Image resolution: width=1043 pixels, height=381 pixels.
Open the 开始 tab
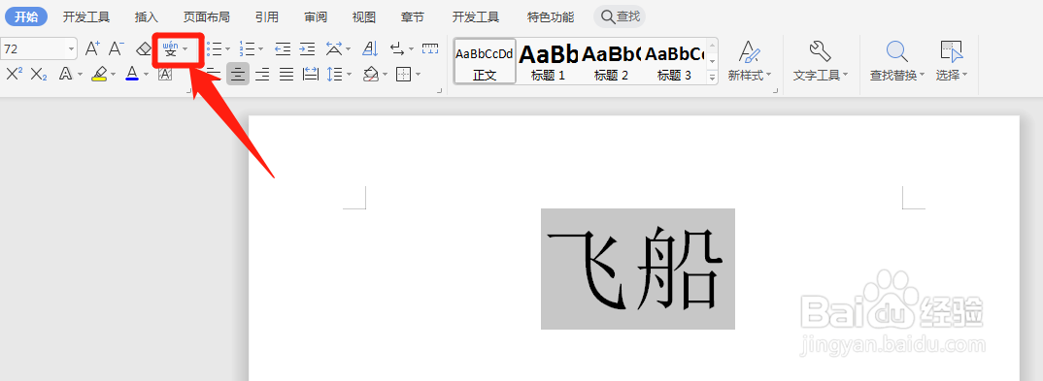tap(26, 16)
